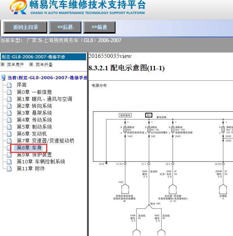
Task: Click the page icon next to 第5章
Action: (x=9, y=127)
